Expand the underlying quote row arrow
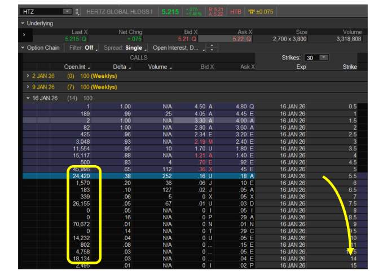The height and width of the screenshot is (279, 383). tap(24, 34)
